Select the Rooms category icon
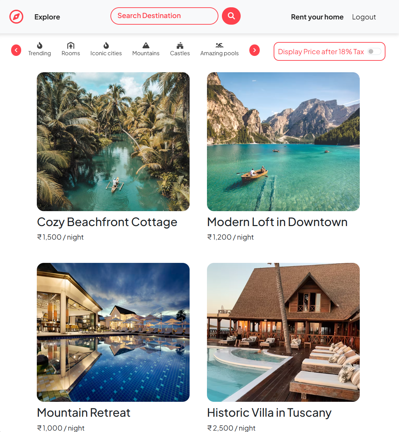 point(71,45)
